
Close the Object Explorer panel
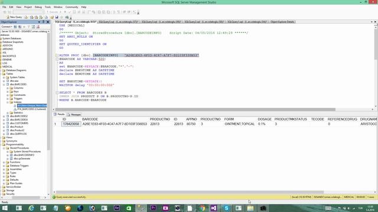[48, 22]
